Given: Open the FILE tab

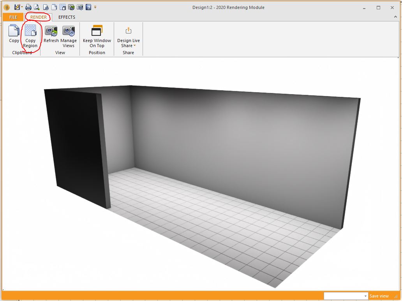Looking at the screenshot, I should pos(13,17).
